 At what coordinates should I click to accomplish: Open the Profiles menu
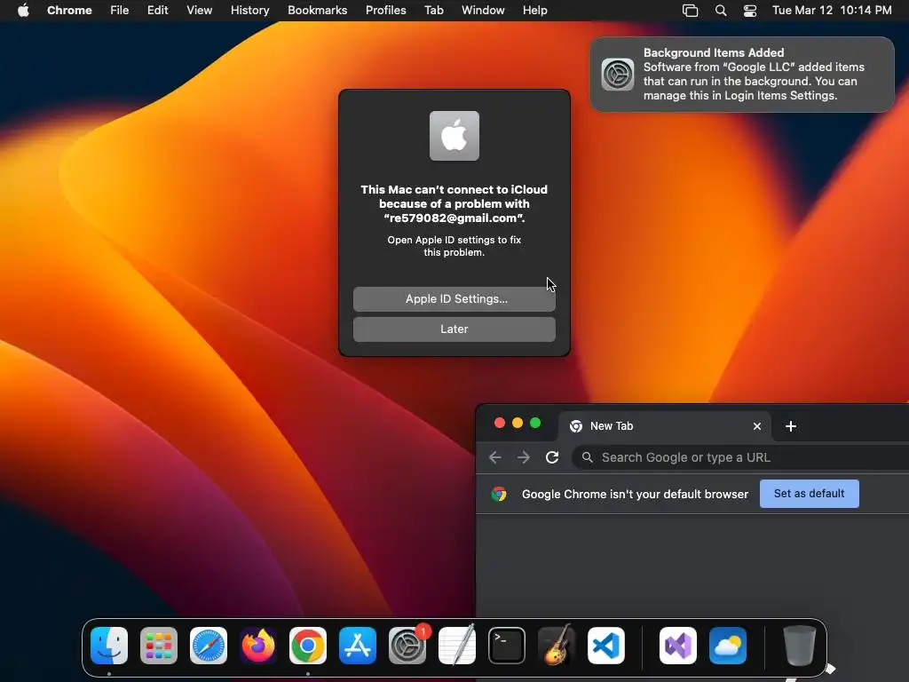click(385, 10)
